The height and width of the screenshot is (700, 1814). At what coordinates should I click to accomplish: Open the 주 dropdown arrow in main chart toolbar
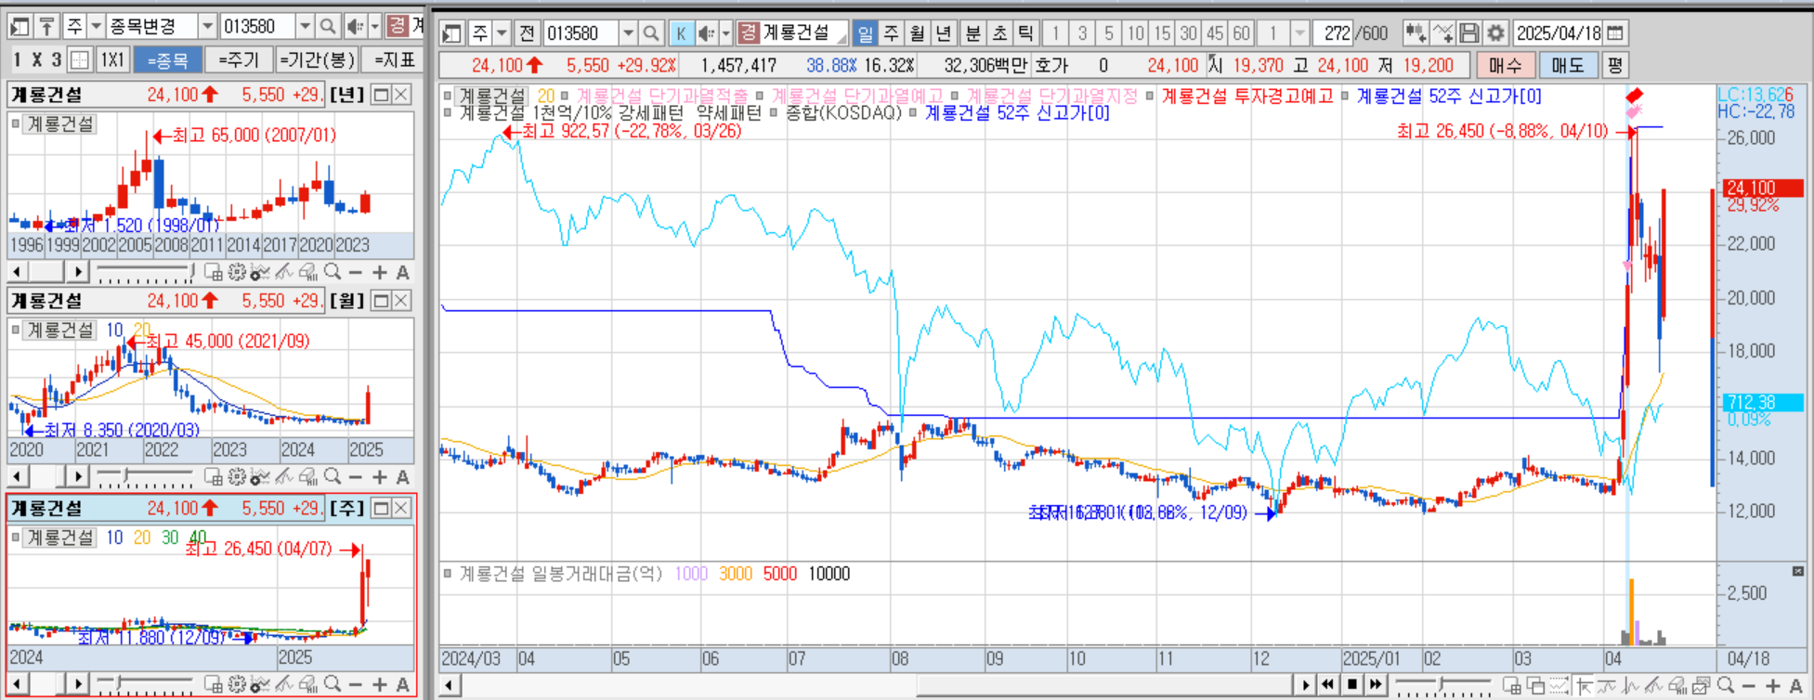(502, 33)
